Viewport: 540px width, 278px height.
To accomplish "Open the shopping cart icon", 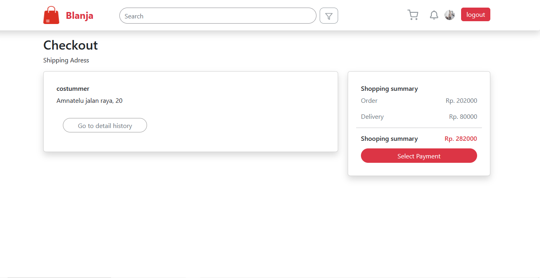I will 413,14.
